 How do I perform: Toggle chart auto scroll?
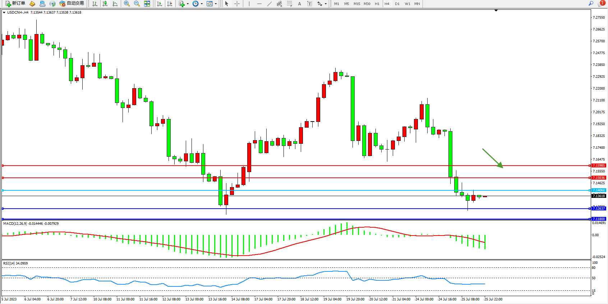tap(160, 4)
